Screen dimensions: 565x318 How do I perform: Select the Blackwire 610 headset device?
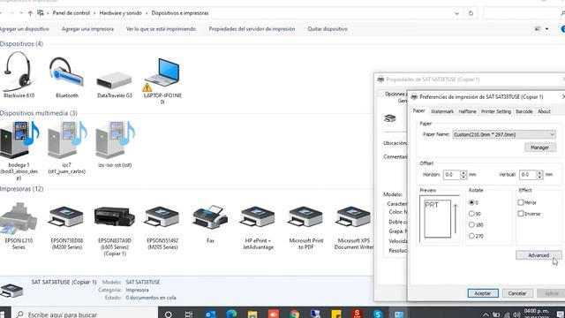click(x=19, y=74)
